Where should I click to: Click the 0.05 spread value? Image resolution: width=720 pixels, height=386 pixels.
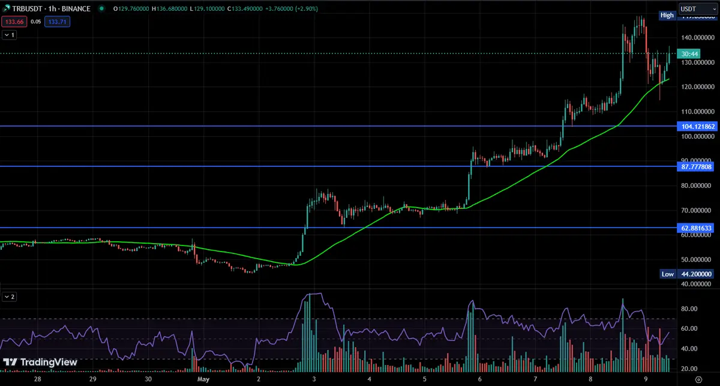35,22
